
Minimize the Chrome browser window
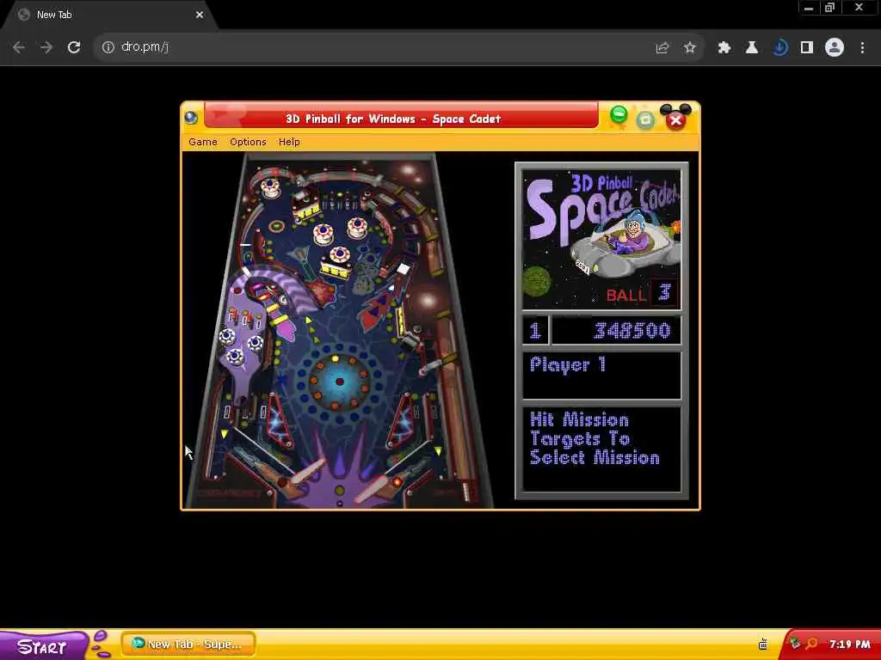(809, 8)
